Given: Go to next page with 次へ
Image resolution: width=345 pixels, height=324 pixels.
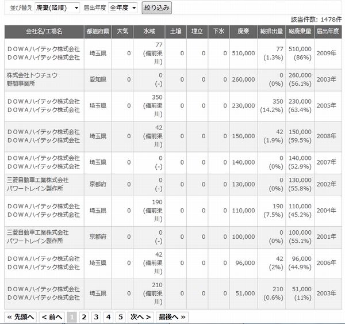Looking at the screenshot, I should click(x=141, y=317).
